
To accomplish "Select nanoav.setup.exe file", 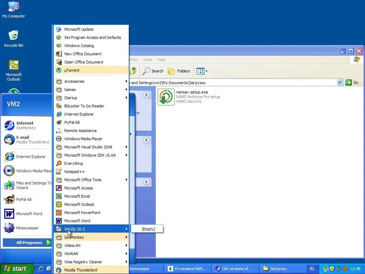I will click(x=189, y=97).
